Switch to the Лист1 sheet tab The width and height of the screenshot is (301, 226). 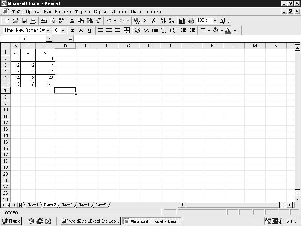33,205
